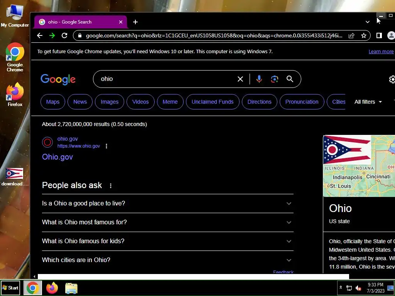Open Chrome's side panel icon
Screen dimensions: 395x296
(379, 35)
